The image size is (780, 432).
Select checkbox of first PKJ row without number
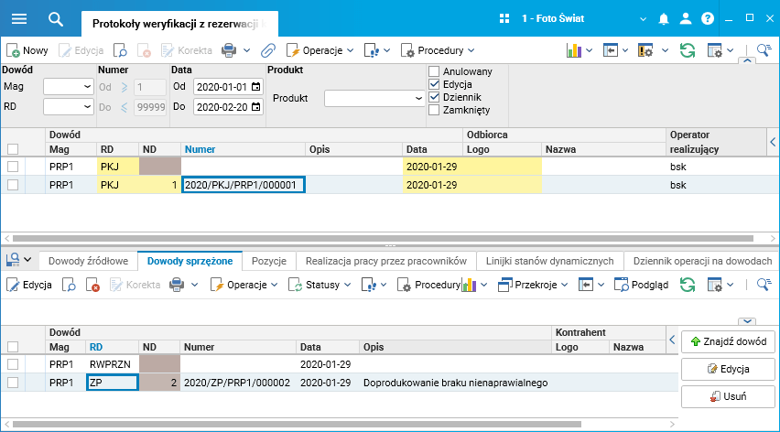click(x=13, y=167)
